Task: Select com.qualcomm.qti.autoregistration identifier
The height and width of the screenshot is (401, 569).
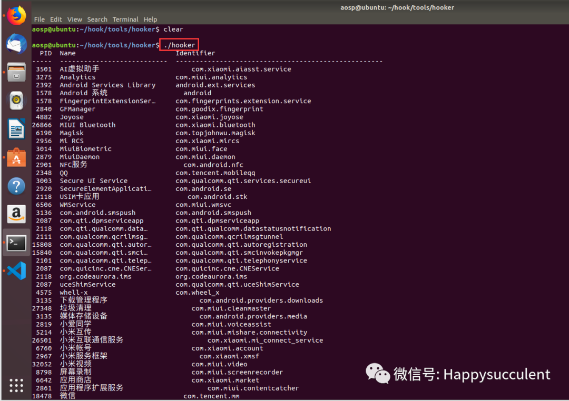Action: (x=241, y=244)
